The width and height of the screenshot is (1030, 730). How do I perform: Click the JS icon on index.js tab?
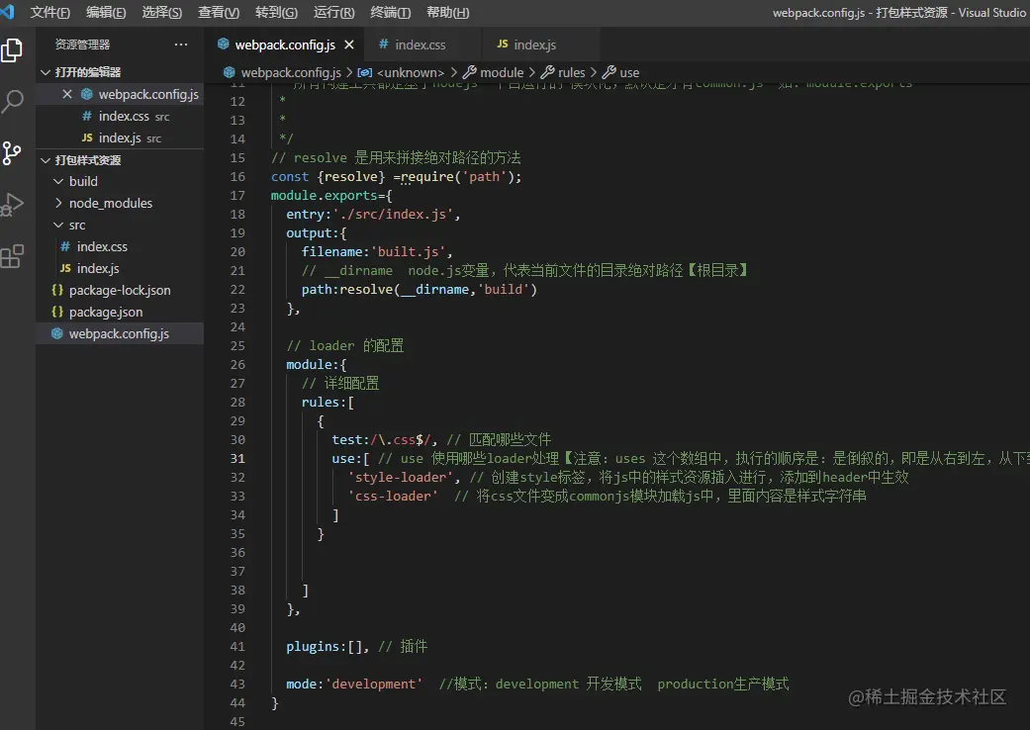click(503, 44)
